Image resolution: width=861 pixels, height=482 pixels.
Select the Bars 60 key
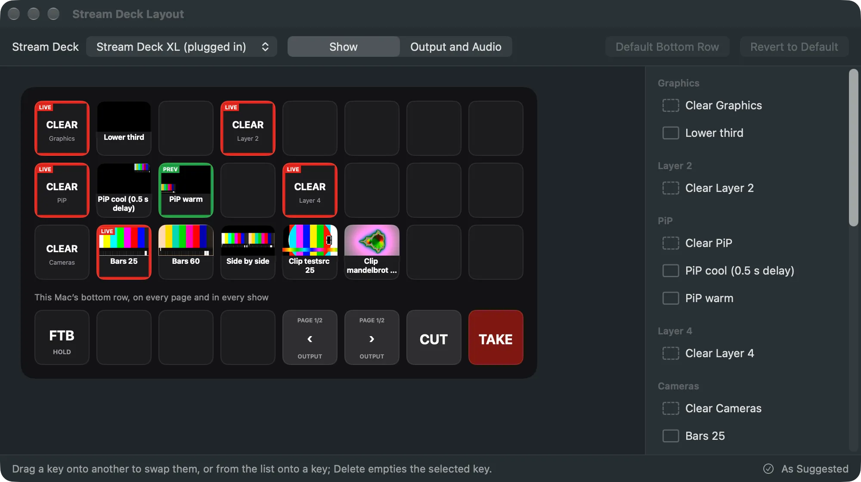186,252
